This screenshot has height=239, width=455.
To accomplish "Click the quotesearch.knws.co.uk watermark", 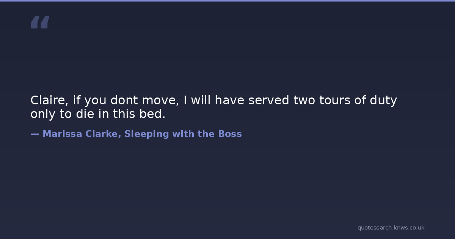I will [391, 228].
